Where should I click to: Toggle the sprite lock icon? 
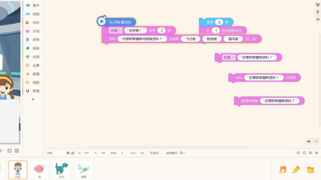[73, 153]
